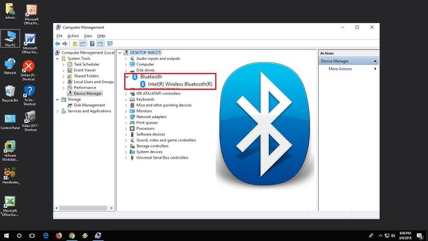The height and width of the screenshot is (241, 428).
Task: Open Google Chrome from the taskbar
Action: click(72, 235)
